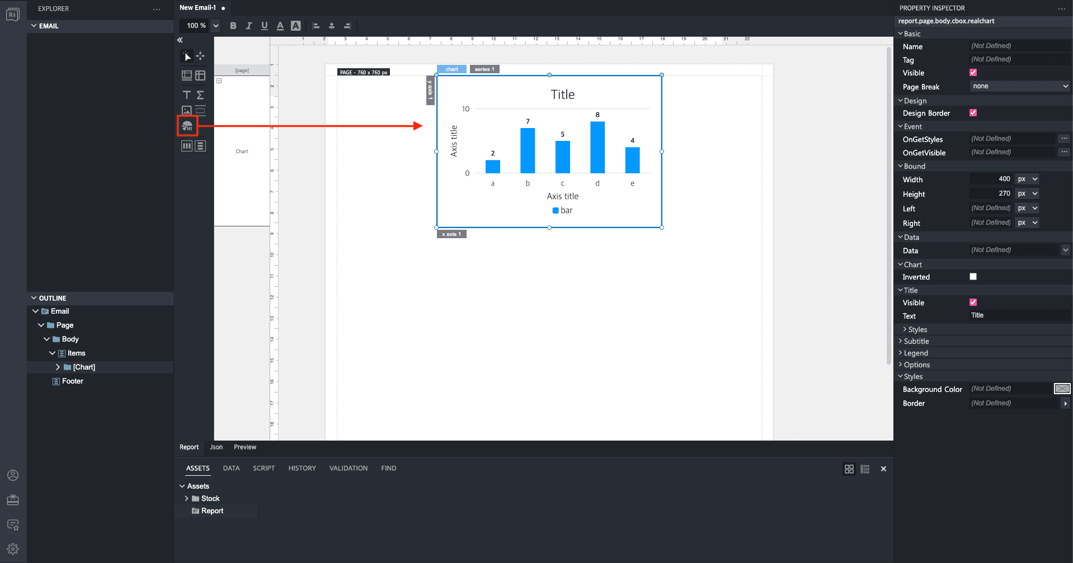Image resolution: width=1073 pixels, height=563 pixels.
Task: Open OnGetStyles event editor button
Action: [1064, 139]
